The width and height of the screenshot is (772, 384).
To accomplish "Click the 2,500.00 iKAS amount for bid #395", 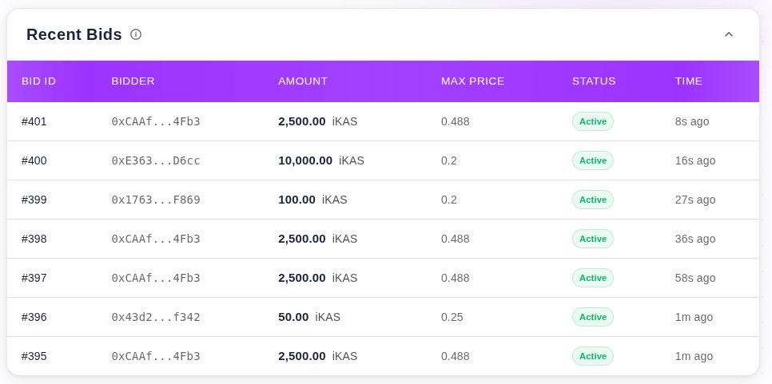I will pos(317,356).
